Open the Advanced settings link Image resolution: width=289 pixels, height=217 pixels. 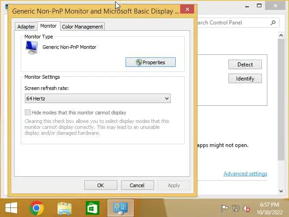[245, 174]
